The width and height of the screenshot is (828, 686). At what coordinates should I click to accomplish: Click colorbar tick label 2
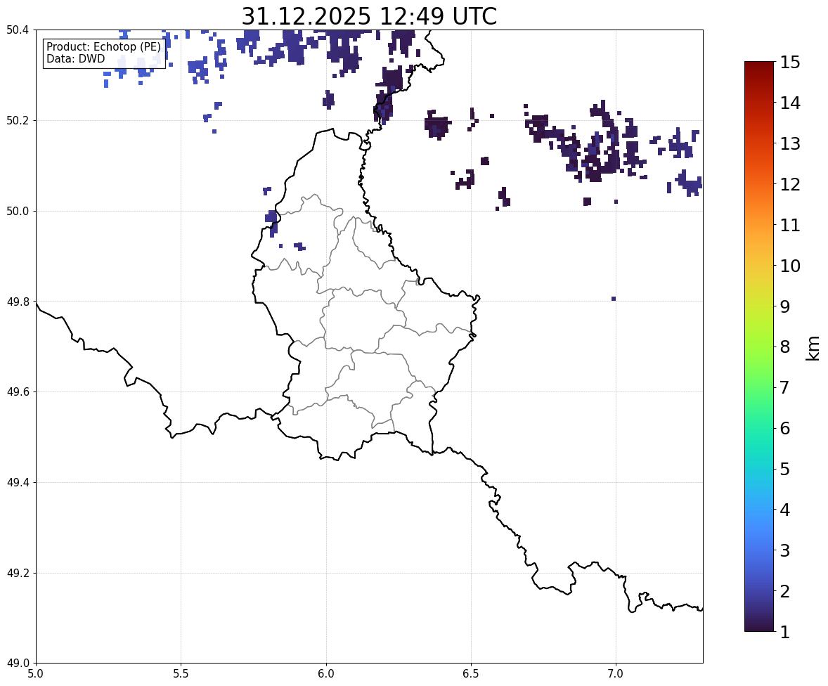[x=785, y=591]
